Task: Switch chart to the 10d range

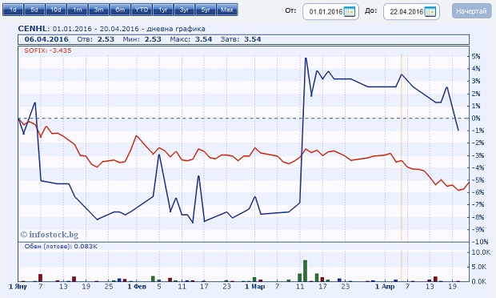Action: tap(56, 10)
